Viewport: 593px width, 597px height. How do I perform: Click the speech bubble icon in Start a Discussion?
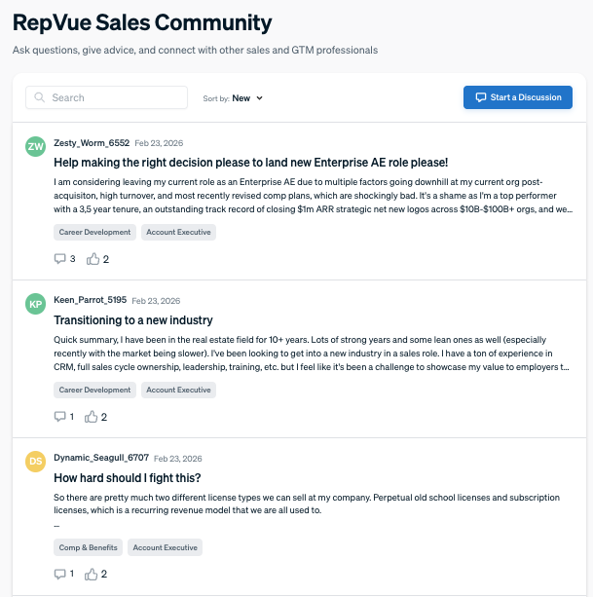481,97
